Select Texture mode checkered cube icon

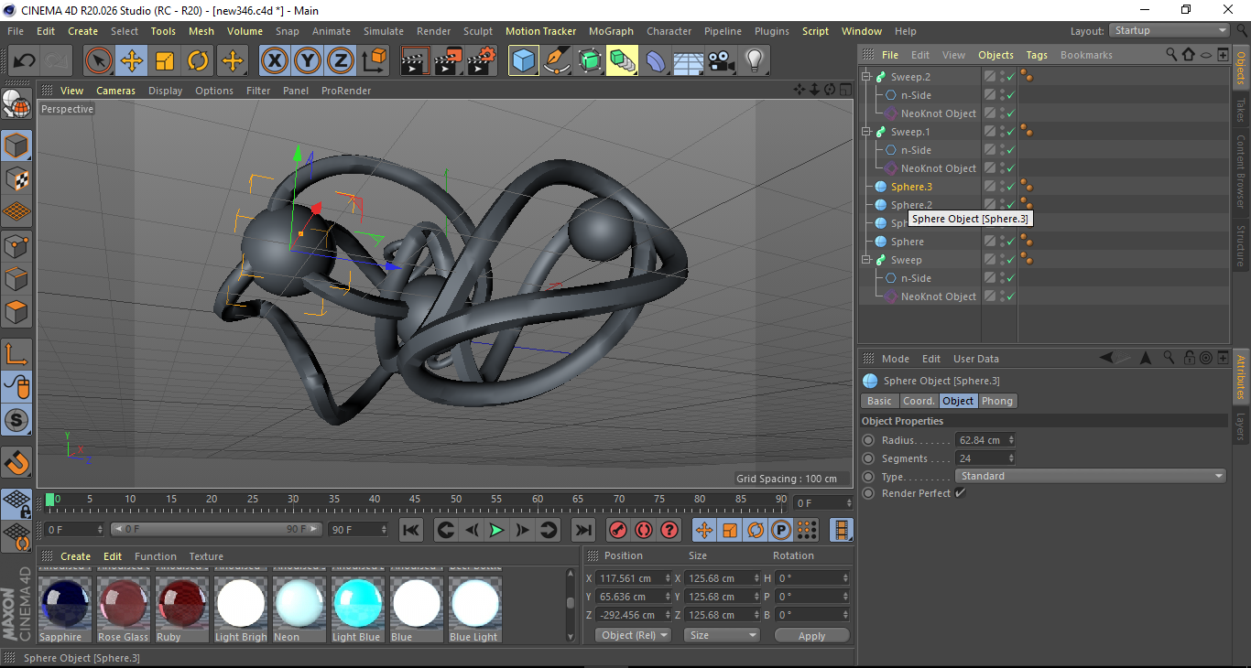(16, 178)
